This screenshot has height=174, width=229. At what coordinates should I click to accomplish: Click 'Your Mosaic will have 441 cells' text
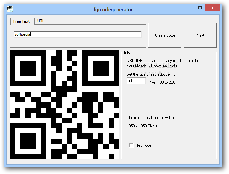tap(152, 66)
